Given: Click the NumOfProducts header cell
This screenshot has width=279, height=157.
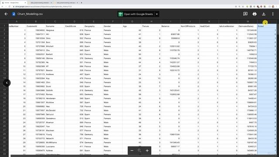Looking at the screenshot, I should coord(190,26).
